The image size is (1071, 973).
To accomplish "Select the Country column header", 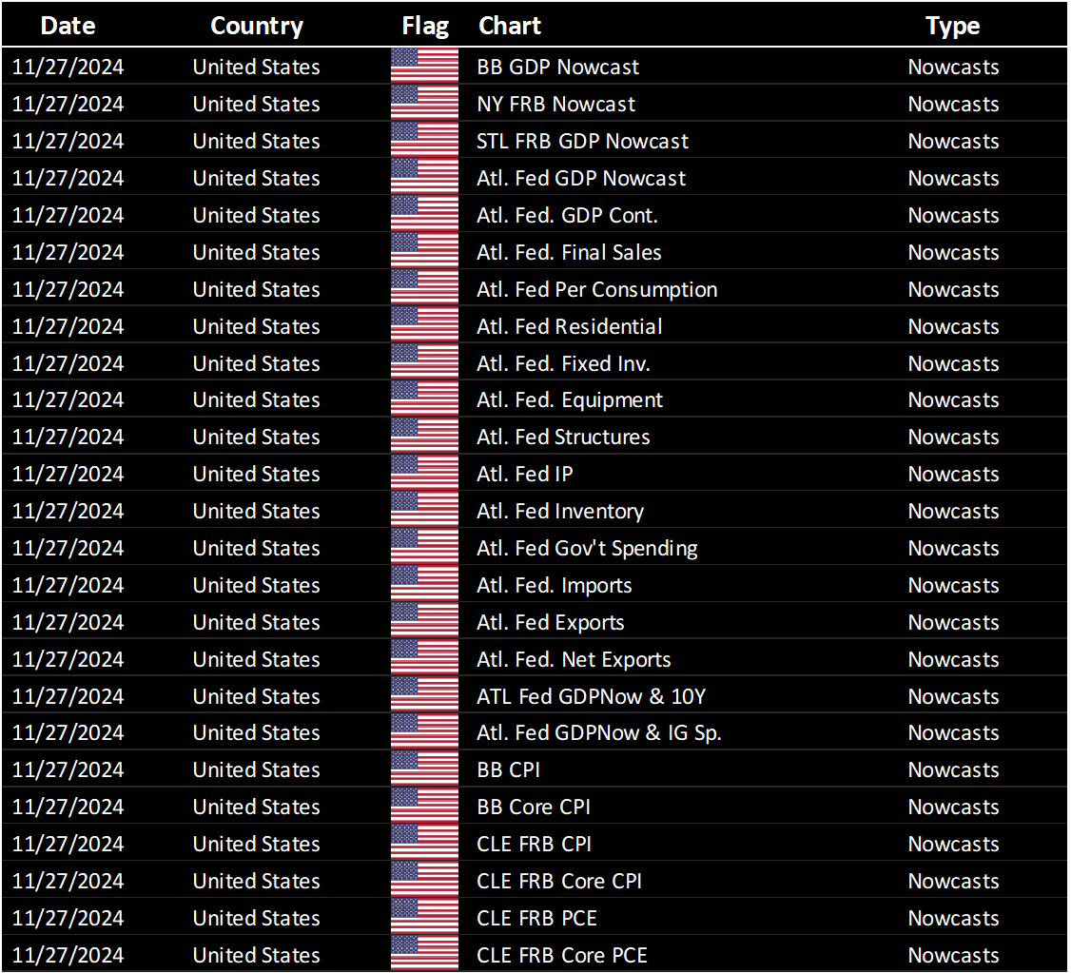I will (x=257, y=26).
